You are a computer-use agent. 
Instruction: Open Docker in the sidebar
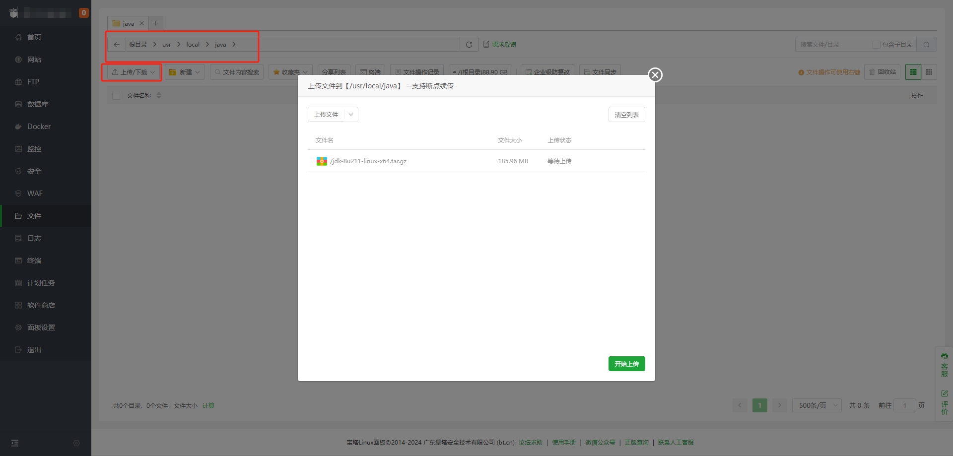tap(39, 127)
